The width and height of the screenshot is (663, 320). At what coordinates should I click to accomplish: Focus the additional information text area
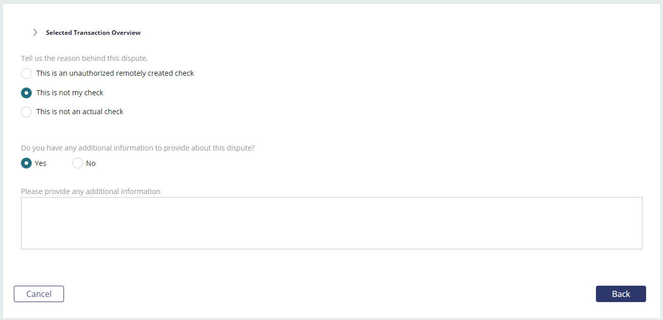[x=332, y=223]
